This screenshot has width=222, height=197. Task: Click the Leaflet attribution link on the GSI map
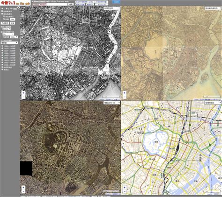tap(210, 194)
